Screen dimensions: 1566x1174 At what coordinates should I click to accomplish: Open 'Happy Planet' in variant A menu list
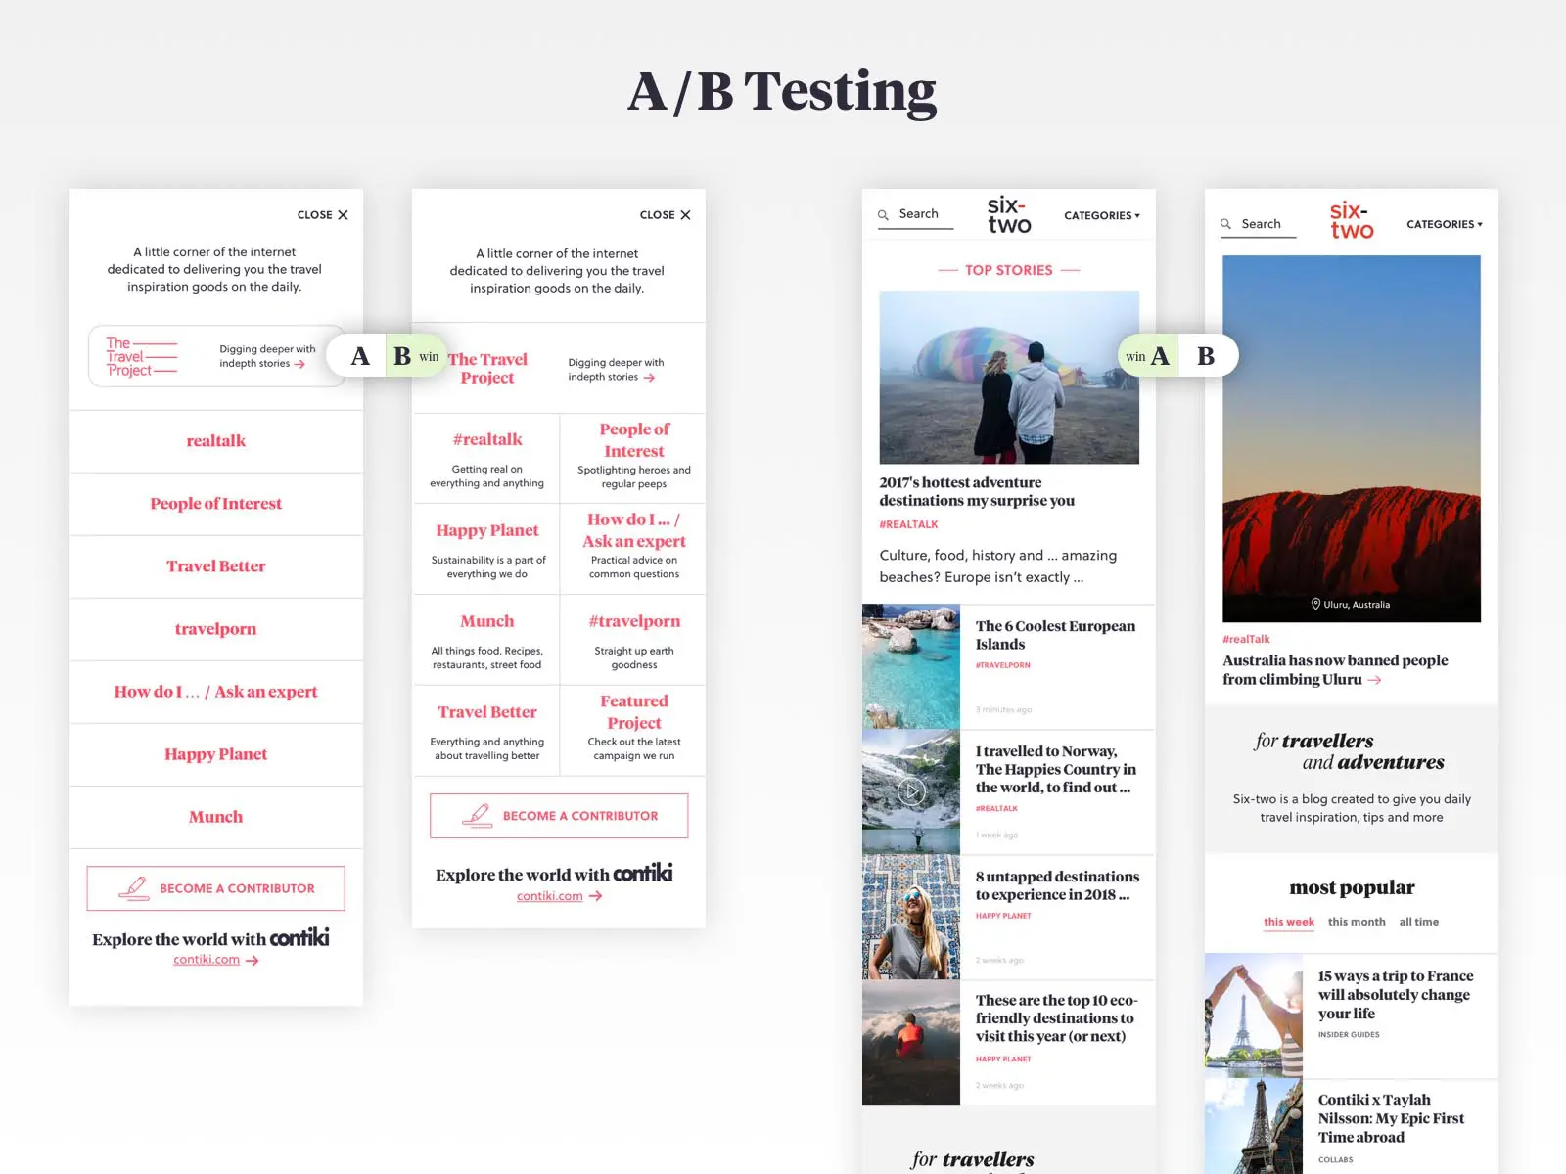coord(216,754)
